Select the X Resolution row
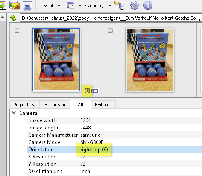The height and width of the screenshot is (176, 202). (x=114, y=157)
